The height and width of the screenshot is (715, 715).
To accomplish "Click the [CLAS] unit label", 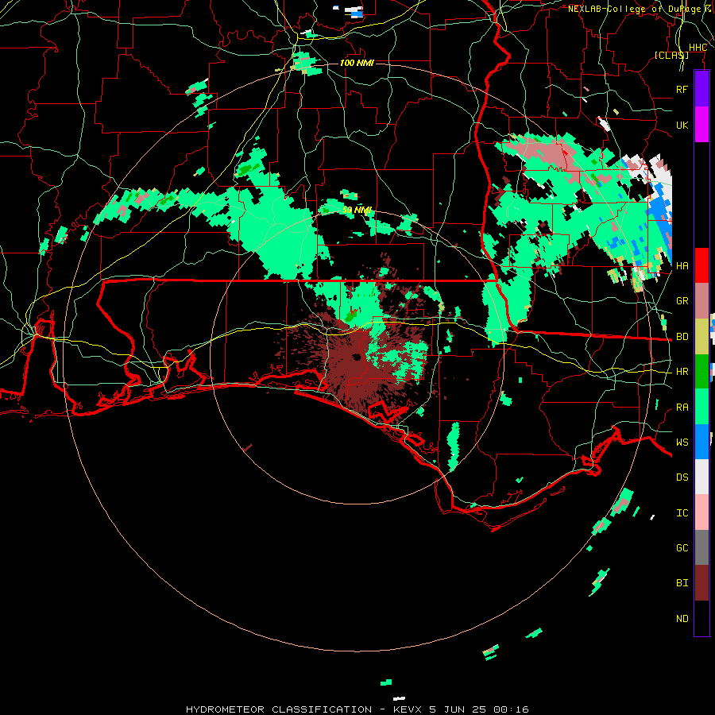I will (671, 55).
